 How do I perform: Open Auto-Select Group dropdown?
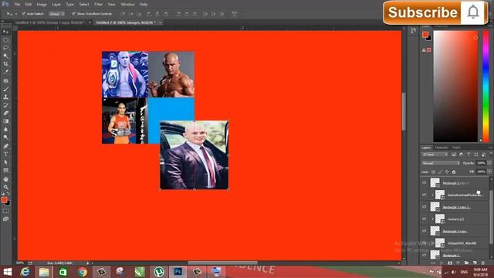56,14
